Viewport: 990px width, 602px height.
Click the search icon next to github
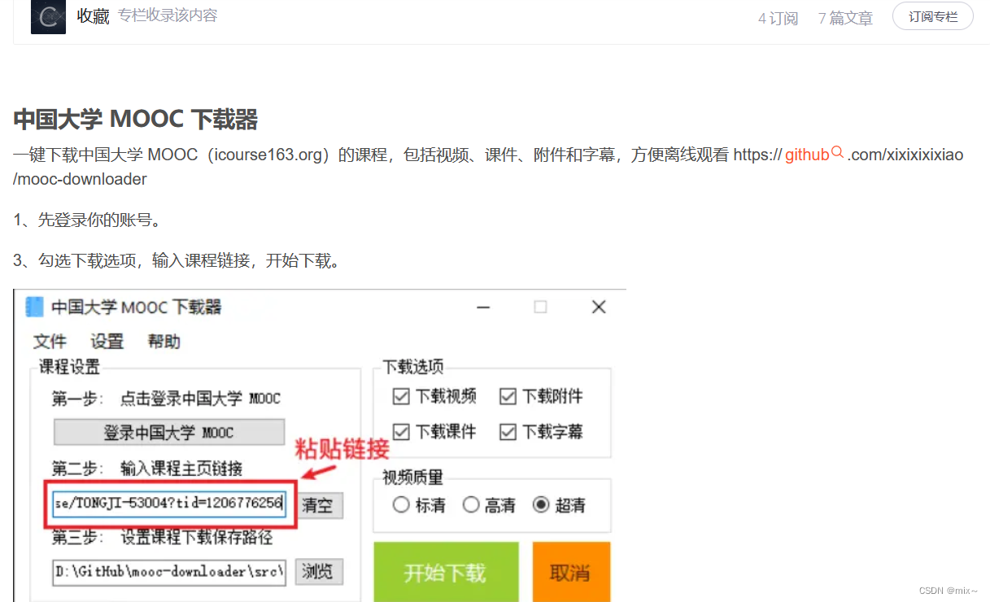click(x=837, y=153)
